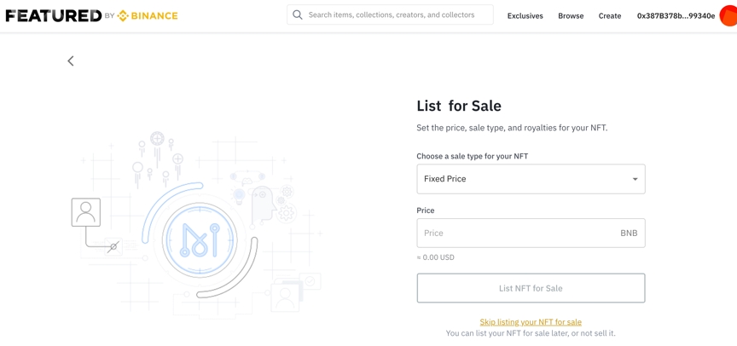Open wallet address 0x387B378b...99340e menu
737x346 pixels.
[x=676, y=16]
